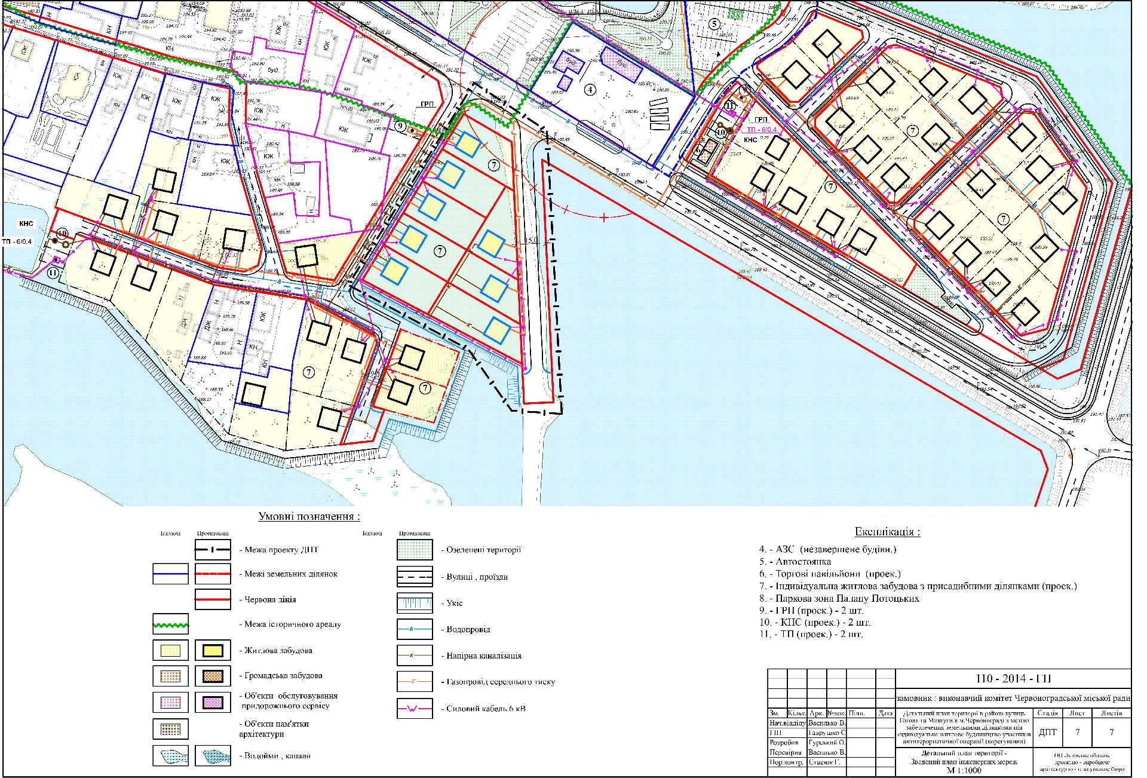
Task: Click the projected Громадська забудова brown swatch
Action: pos(213,676)
